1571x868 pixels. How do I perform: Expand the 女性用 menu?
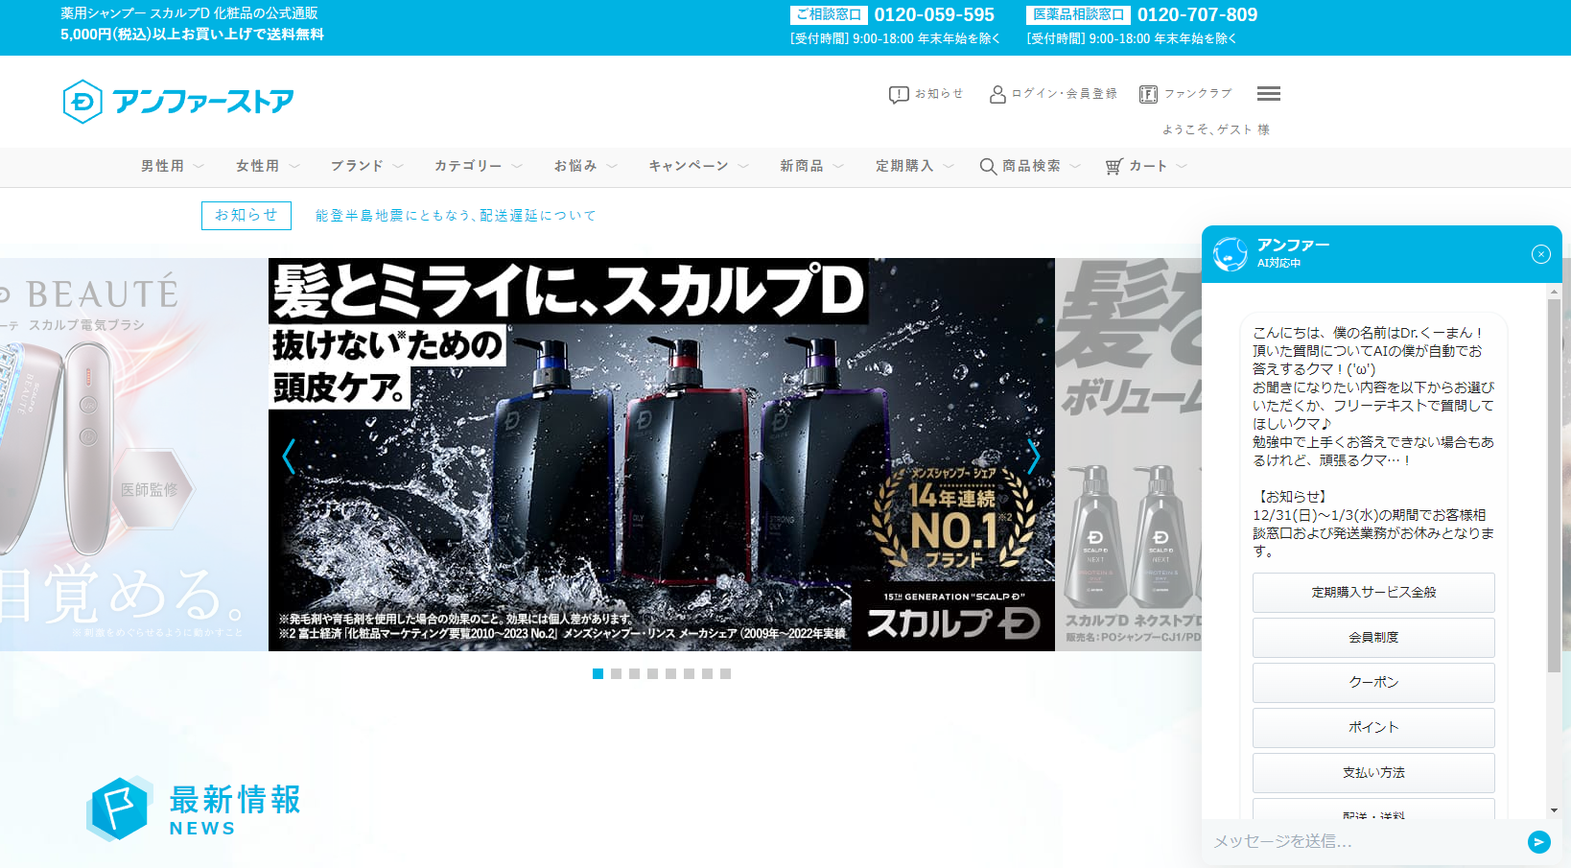(268, 167)
